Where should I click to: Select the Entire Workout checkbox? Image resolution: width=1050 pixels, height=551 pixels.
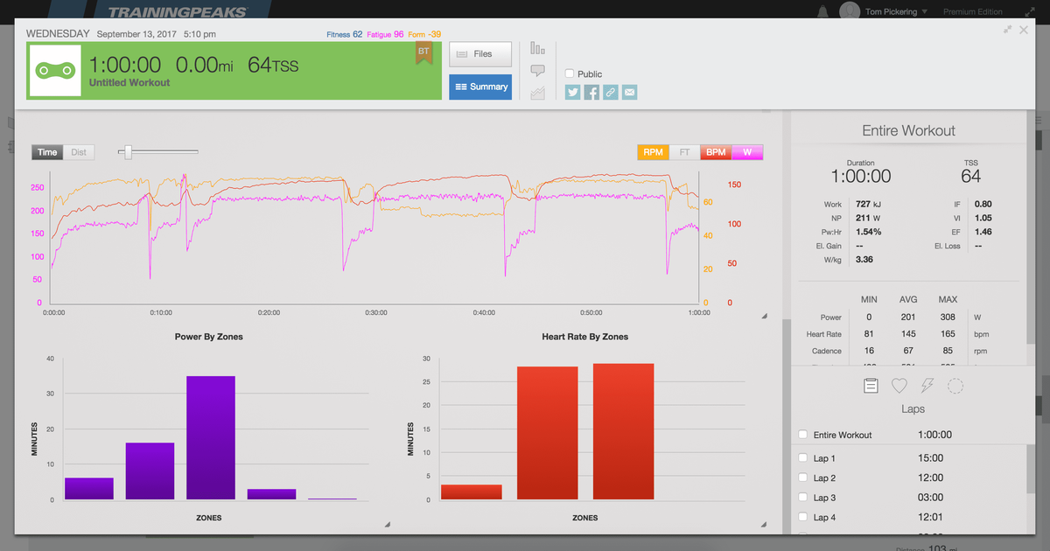click(802, 435)
